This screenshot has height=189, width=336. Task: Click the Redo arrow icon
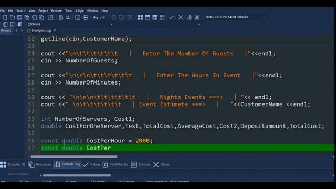103,17
